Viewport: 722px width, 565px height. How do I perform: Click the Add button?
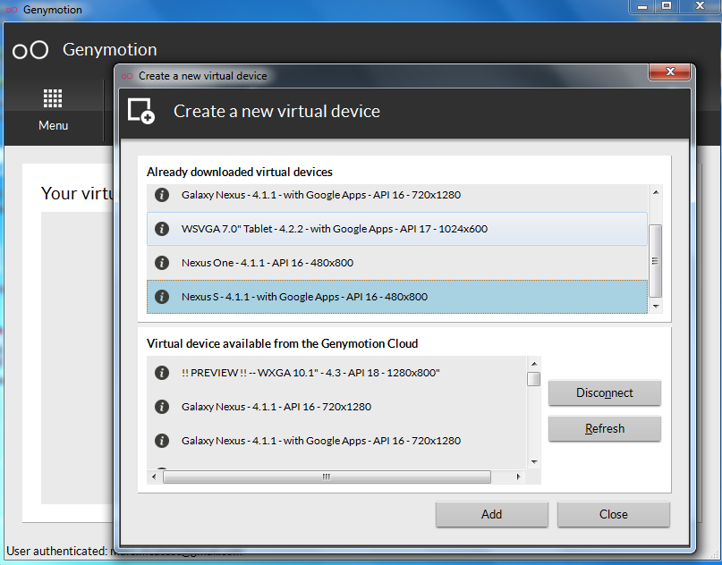point(491,514)
